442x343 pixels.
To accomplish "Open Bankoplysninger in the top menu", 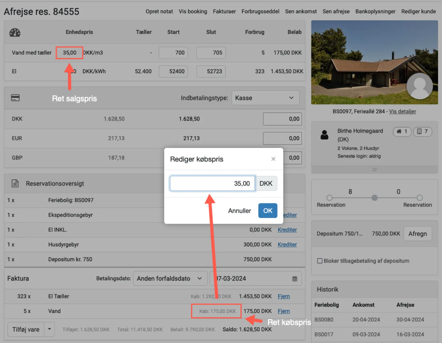I will [375, 12].
